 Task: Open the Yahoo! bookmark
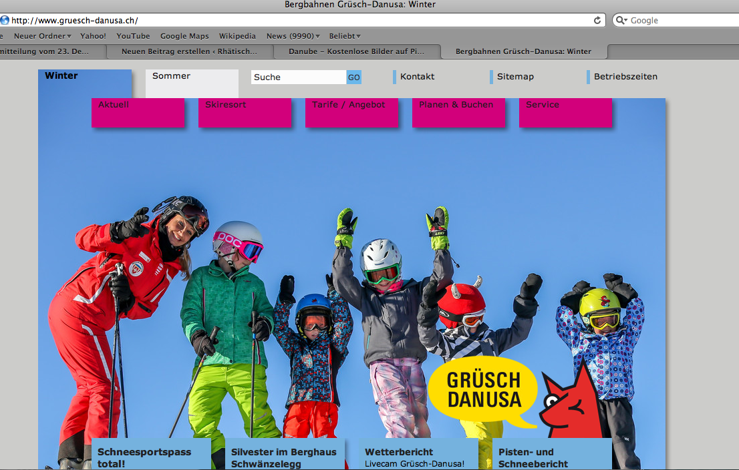coord(93,36)
